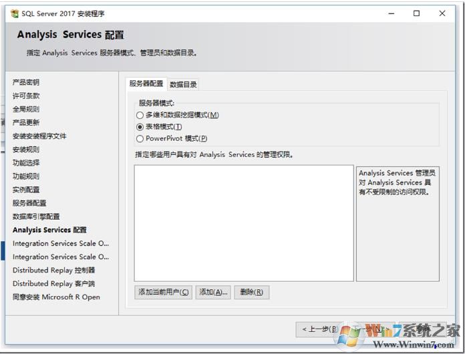The height and width of the screenshot is (354, 465).
Task: Click inside the administrators user list box
Action: click(244, 223)
